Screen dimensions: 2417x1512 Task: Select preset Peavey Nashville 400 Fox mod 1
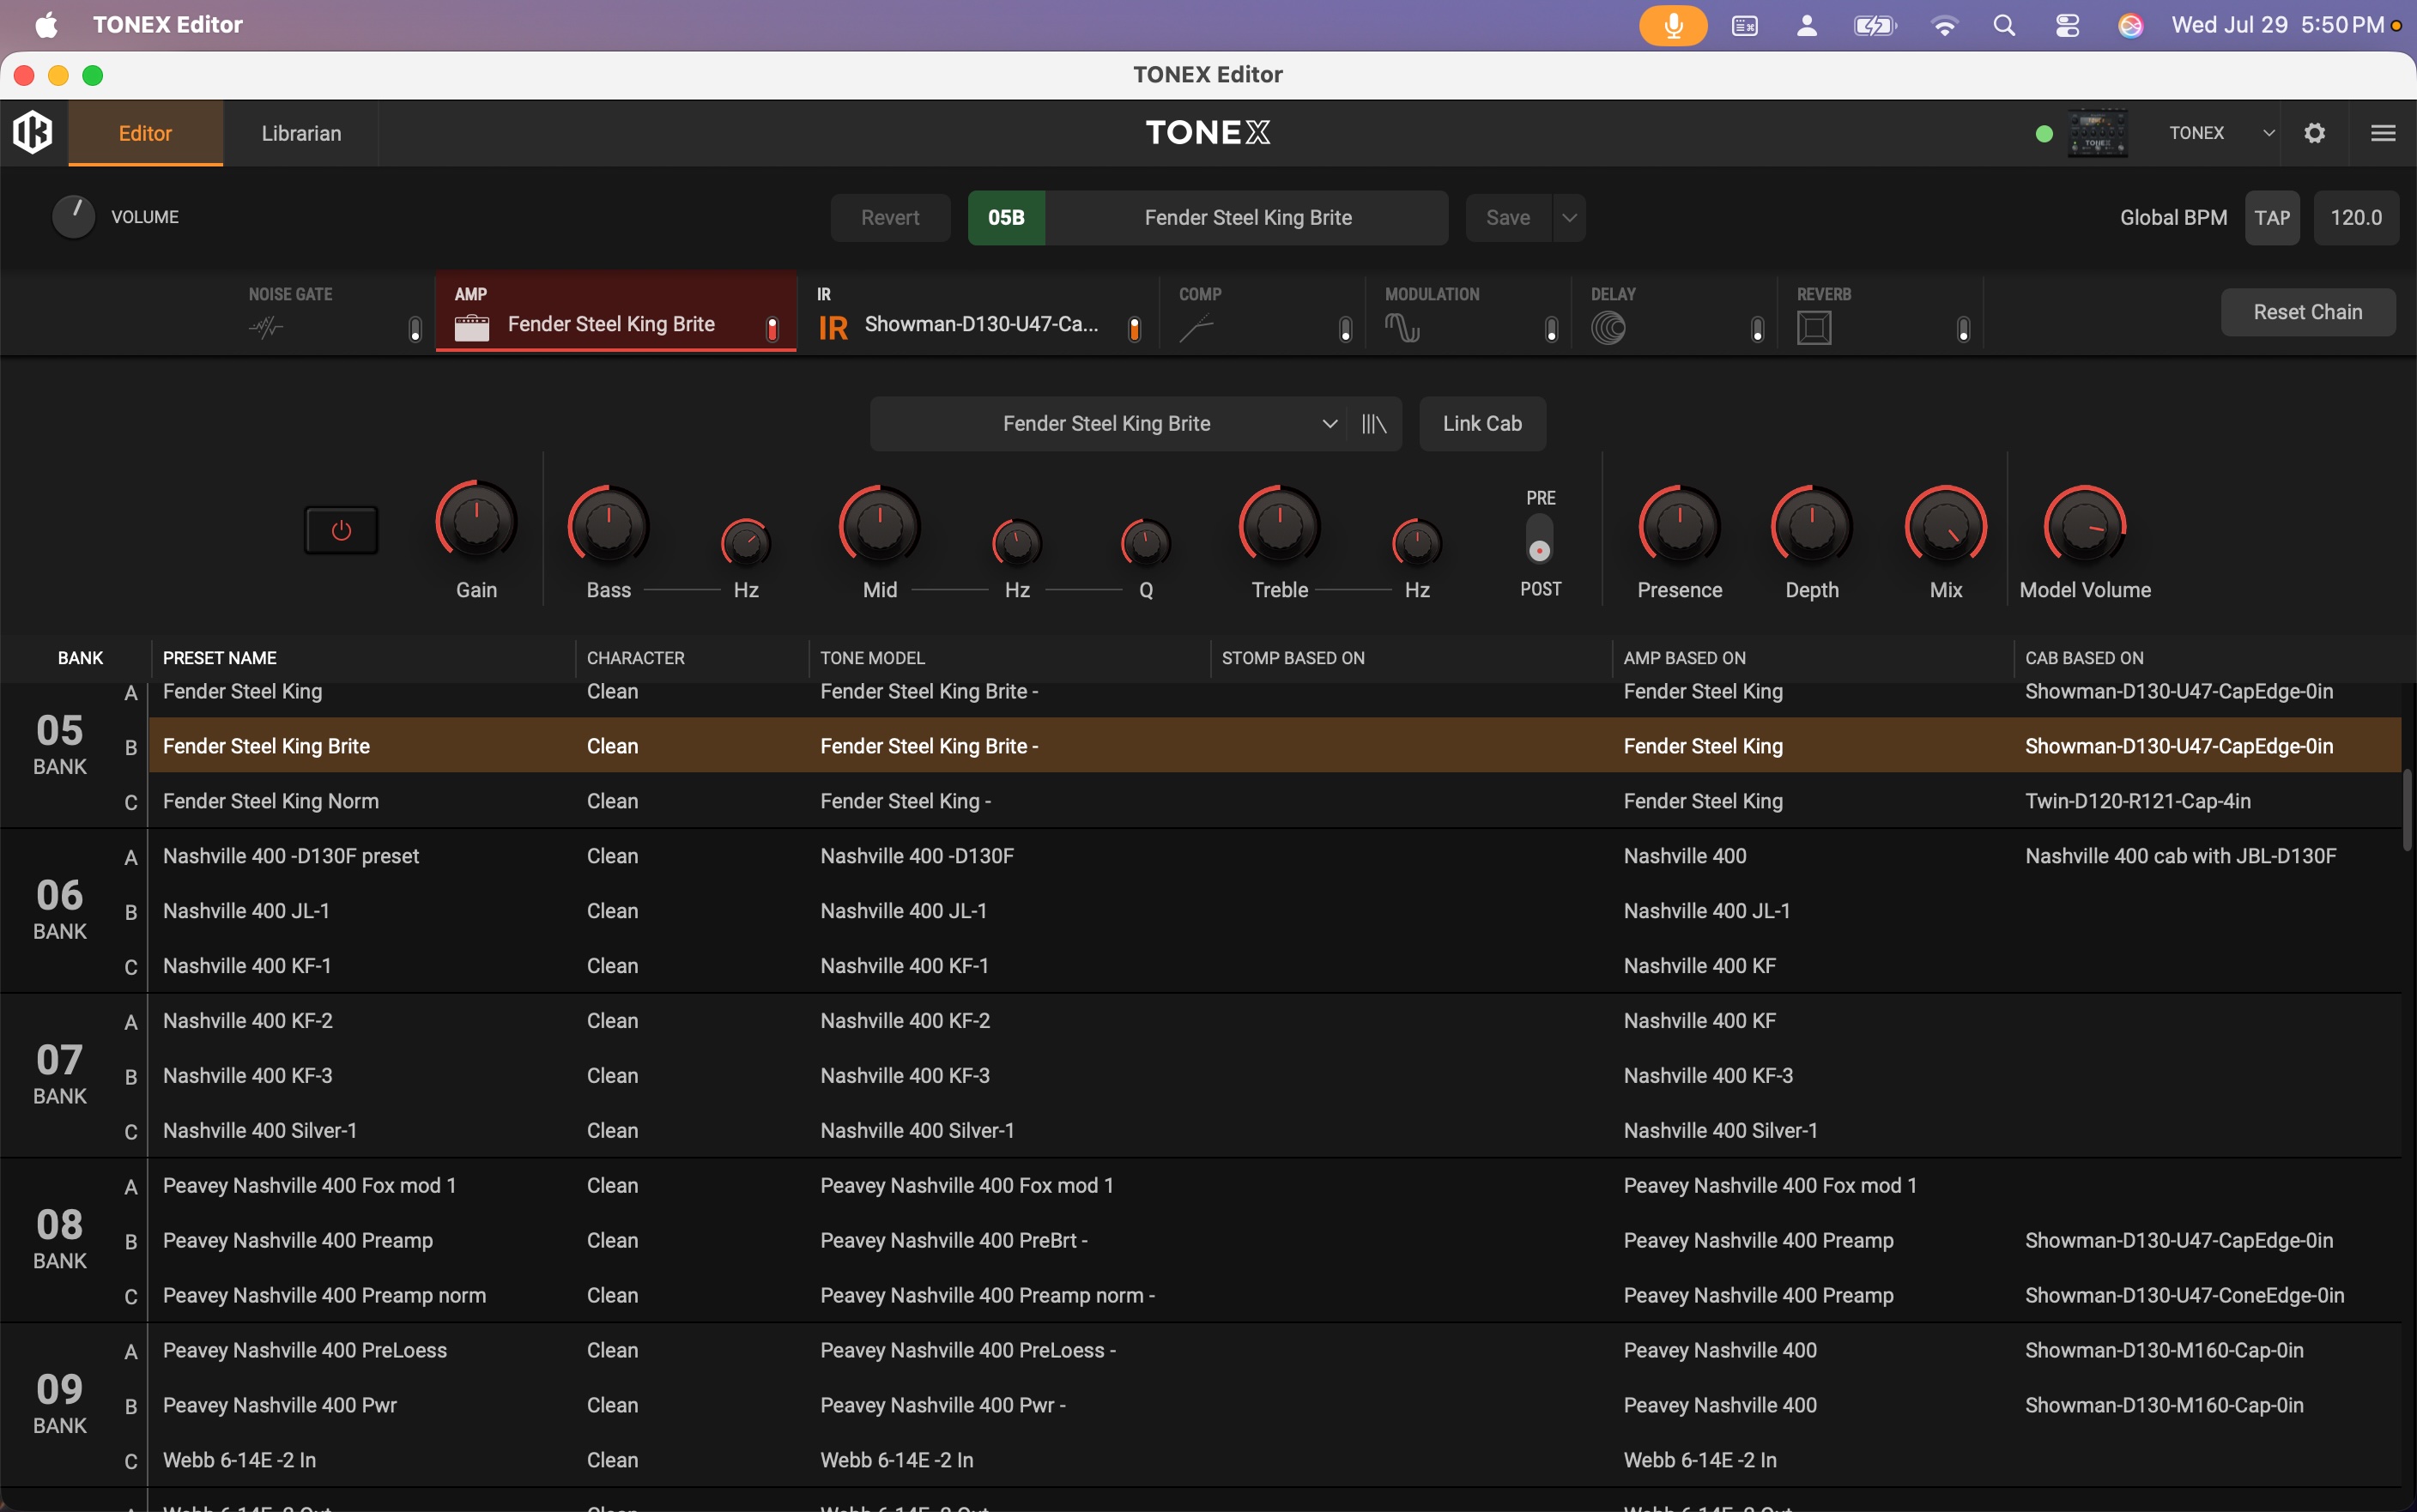point(1275,1185)
